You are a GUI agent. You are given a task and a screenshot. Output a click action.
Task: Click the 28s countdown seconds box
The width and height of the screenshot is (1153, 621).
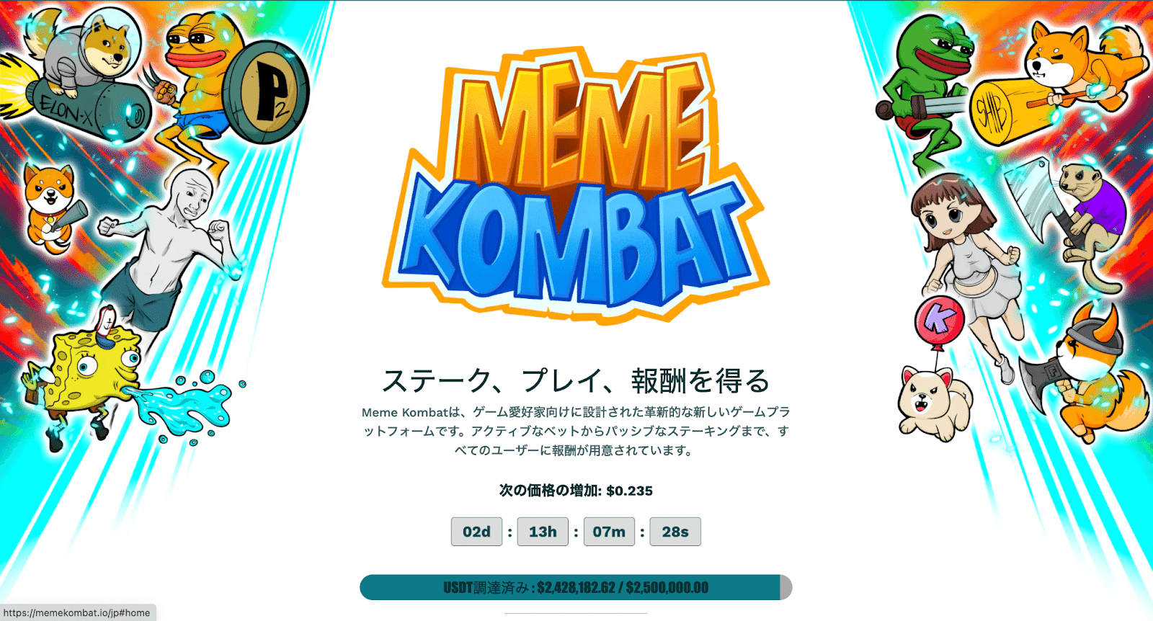675,532
